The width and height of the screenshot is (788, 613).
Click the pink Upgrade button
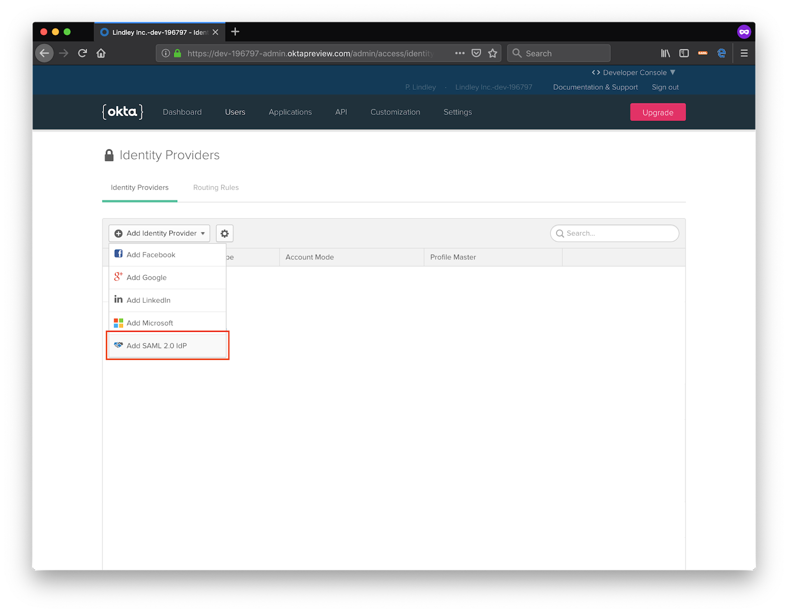(658, 112)
